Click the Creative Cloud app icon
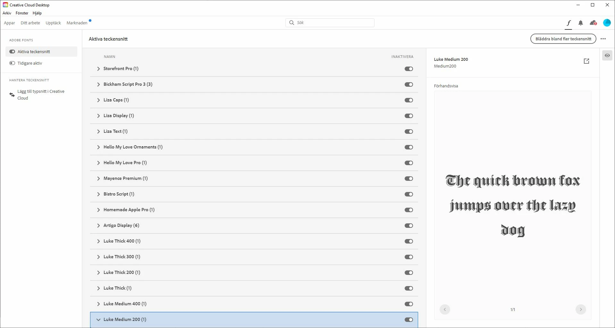 [x=5, y=5]
